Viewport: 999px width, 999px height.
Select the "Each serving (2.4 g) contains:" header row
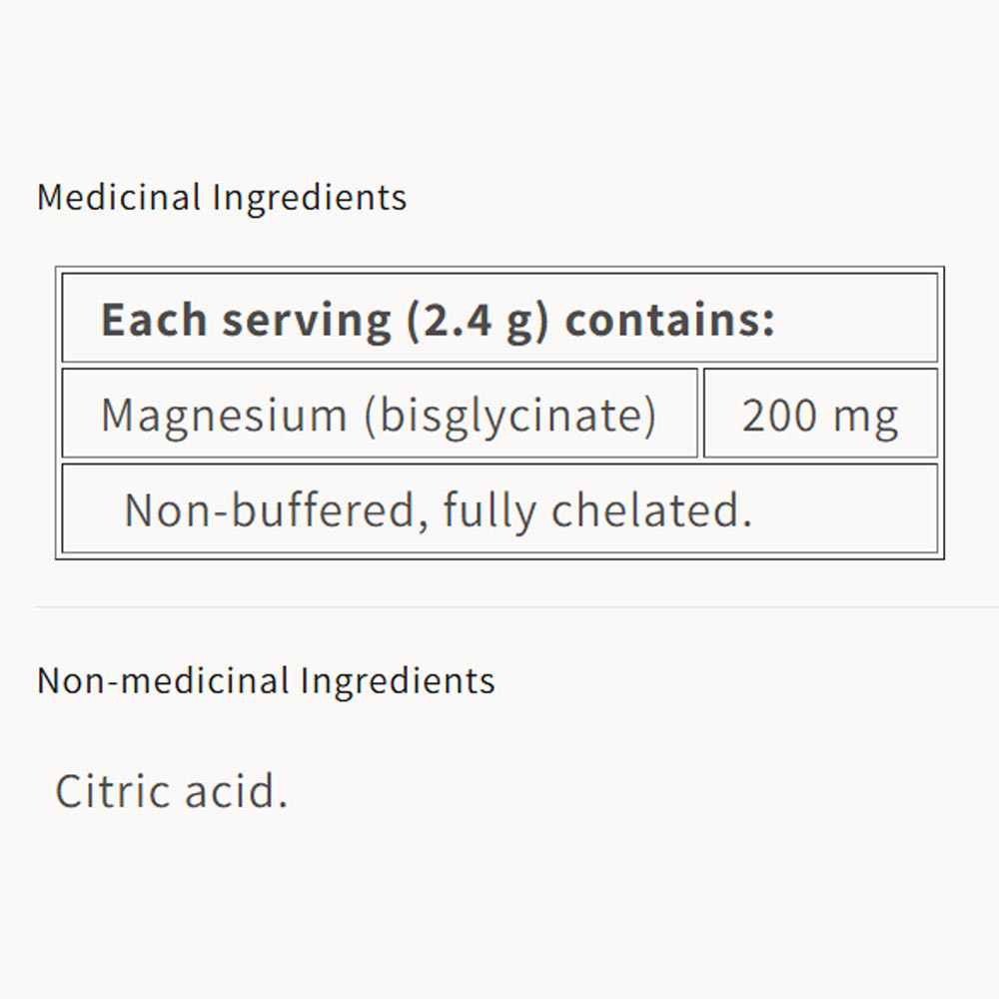(499, 319)
